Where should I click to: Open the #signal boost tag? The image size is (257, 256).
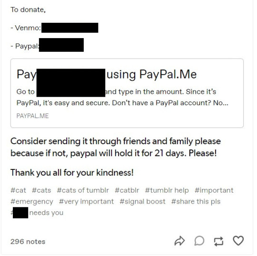142,202
